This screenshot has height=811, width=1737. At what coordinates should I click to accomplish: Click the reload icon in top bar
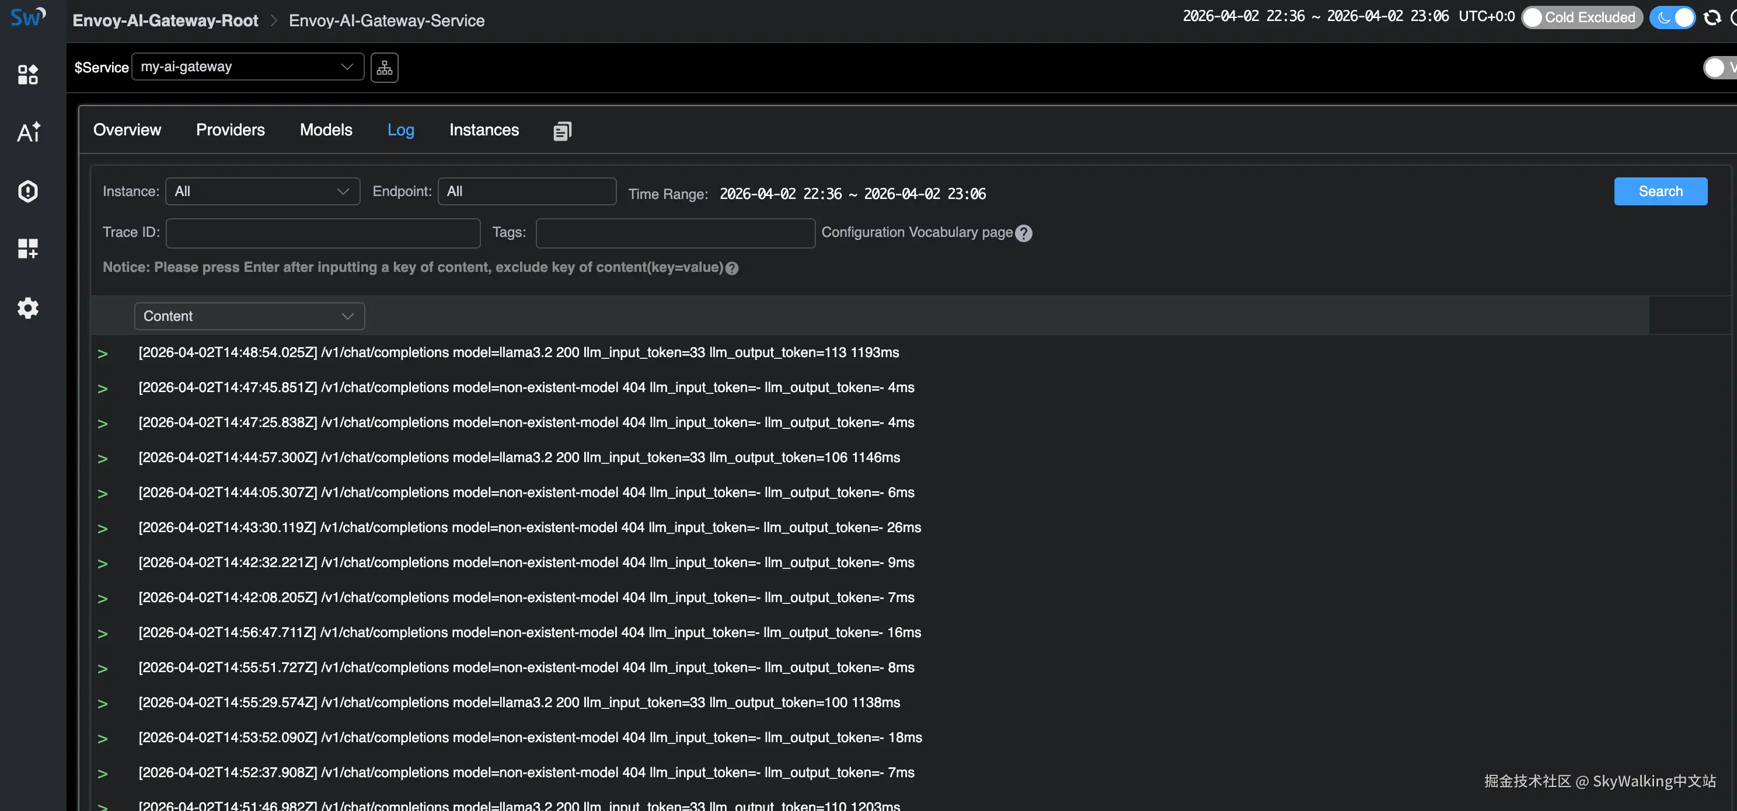click(x=1711, y=18)
